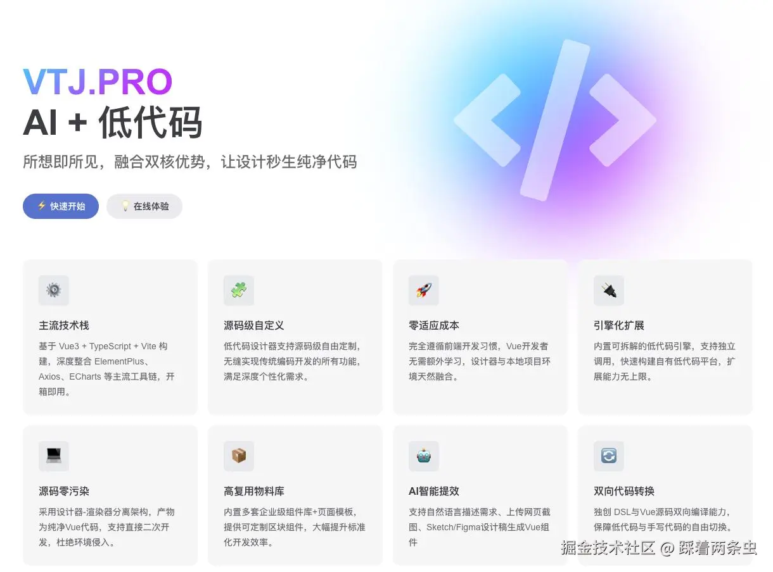Click the plug icon above 引擎化扩展
This screenshot has height=572, width=773.
(x=609, y=290)
